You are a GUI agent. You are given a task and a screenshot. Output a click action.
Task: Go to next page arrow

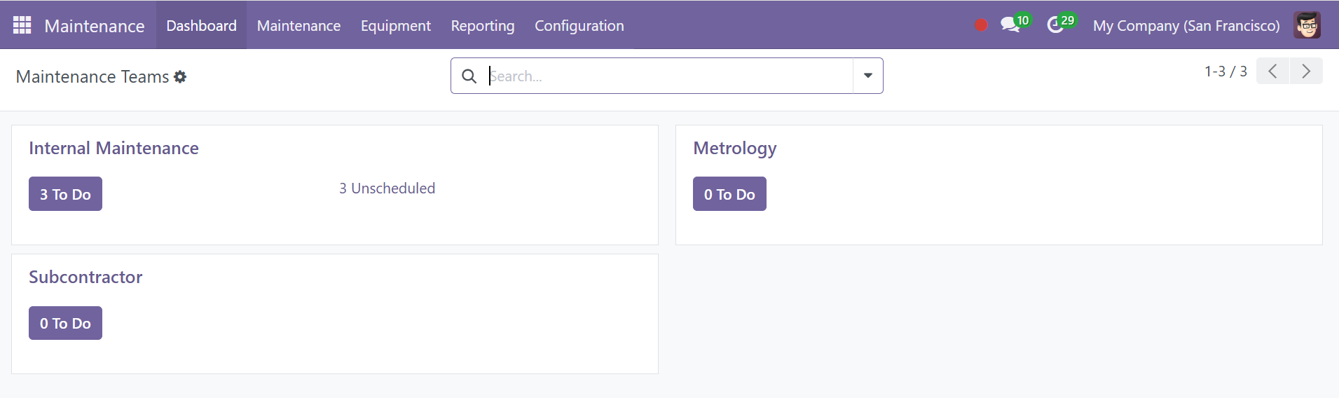(x=1306, y=71)
